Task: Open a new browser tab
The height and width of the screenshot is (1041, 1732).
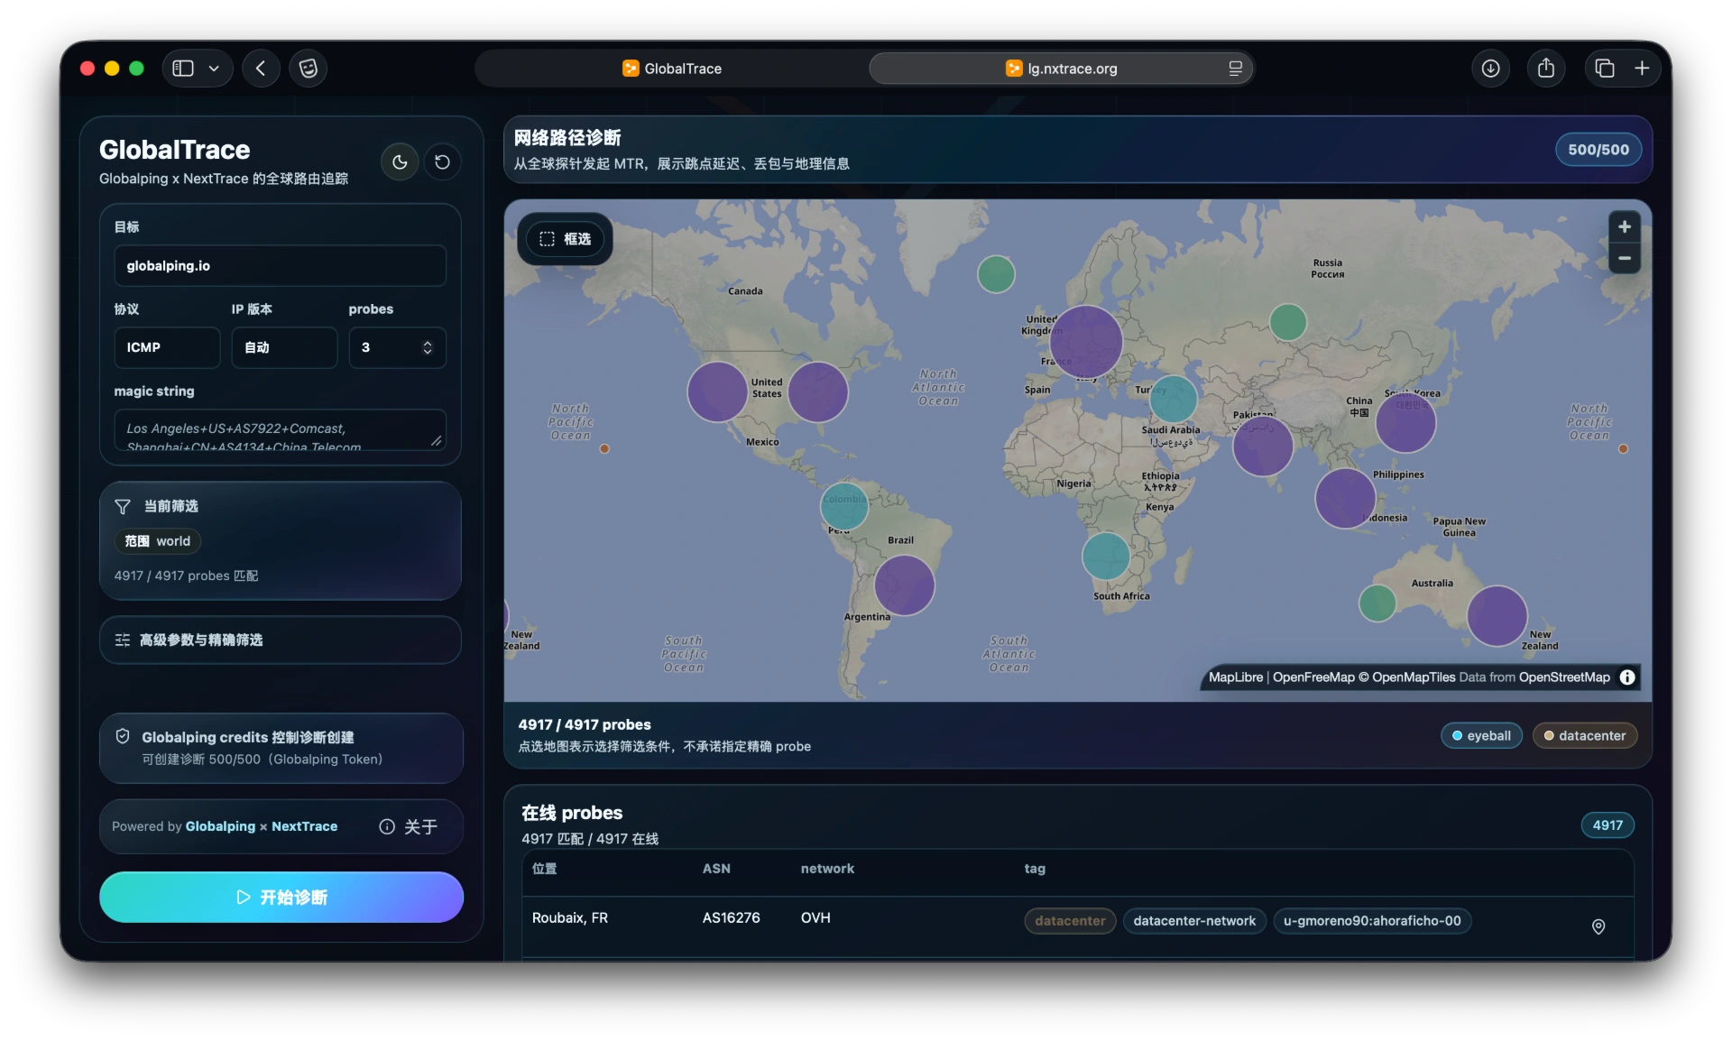Action: coord(1642,69)
